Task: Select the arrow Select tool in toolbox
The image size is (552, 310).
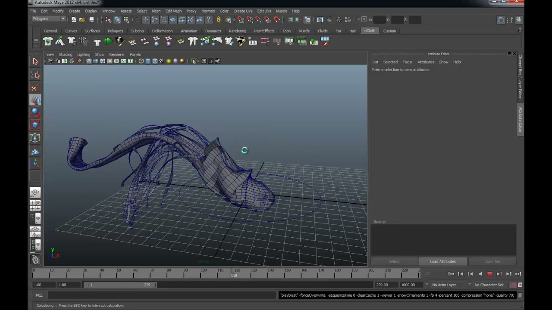Action: 35,62
